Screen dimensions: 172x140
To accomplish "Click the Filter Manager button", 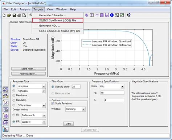I will [29, 74].
